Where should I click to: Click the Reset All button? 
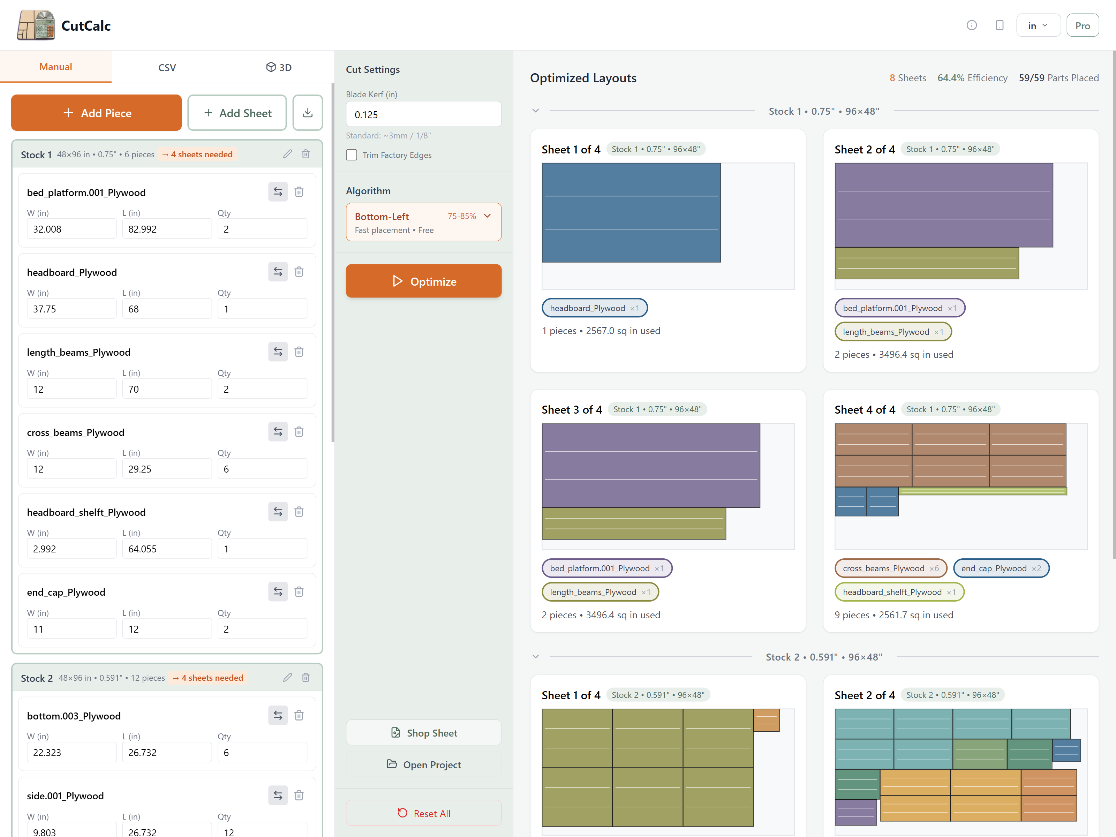(x=423, y=813)
